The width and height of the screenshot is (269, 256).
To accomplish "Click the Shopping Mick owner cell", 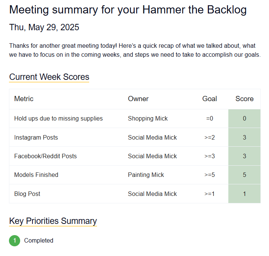I will pos(148,119).
